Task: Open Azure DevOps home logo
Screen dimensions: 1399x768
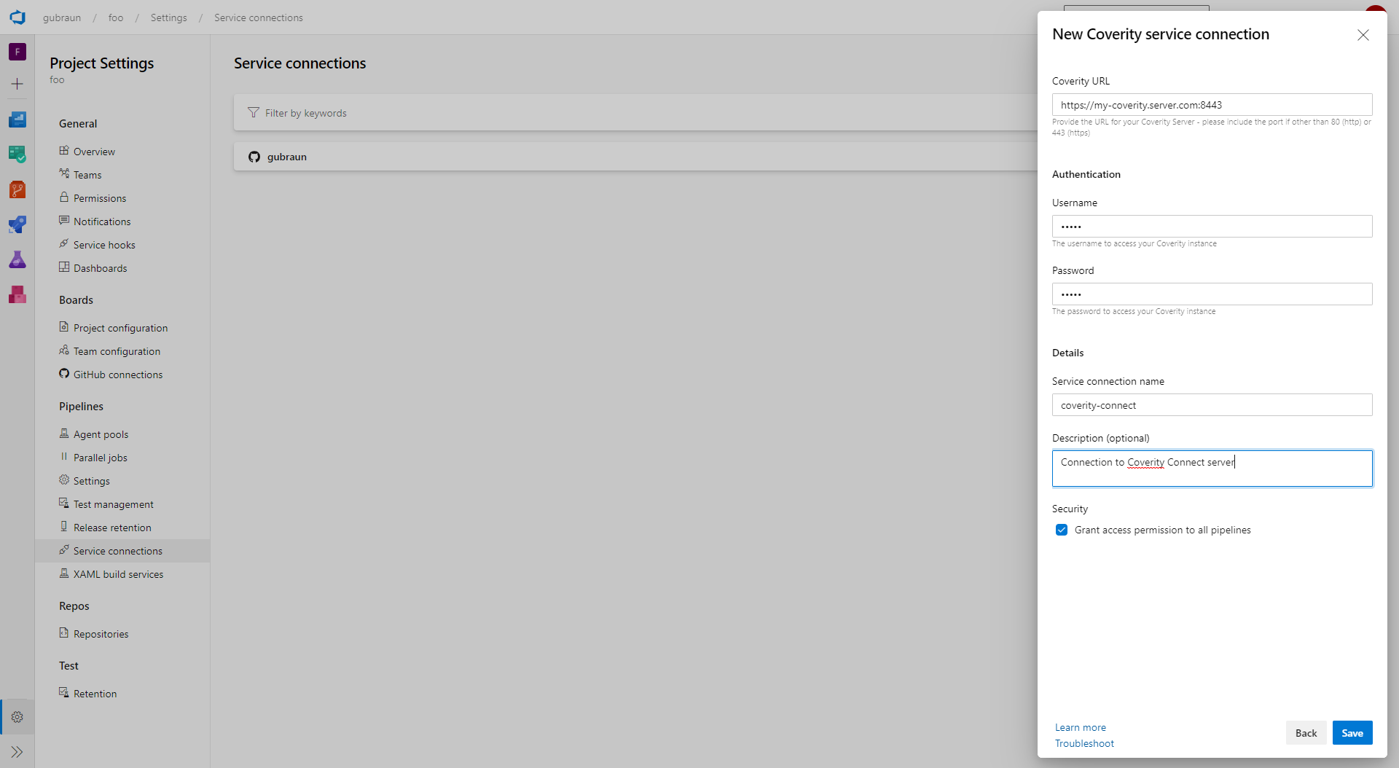Action: (x=17, y=17)
